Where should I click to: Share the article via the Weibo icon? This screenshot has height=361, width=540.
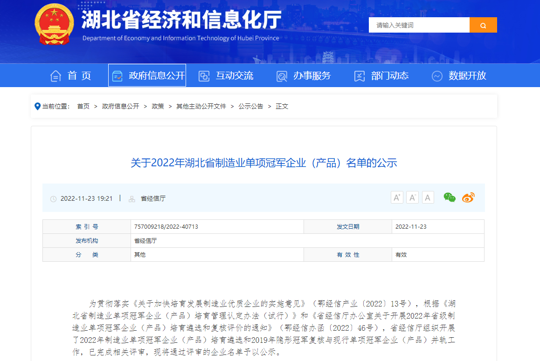(x=468, y=198)
